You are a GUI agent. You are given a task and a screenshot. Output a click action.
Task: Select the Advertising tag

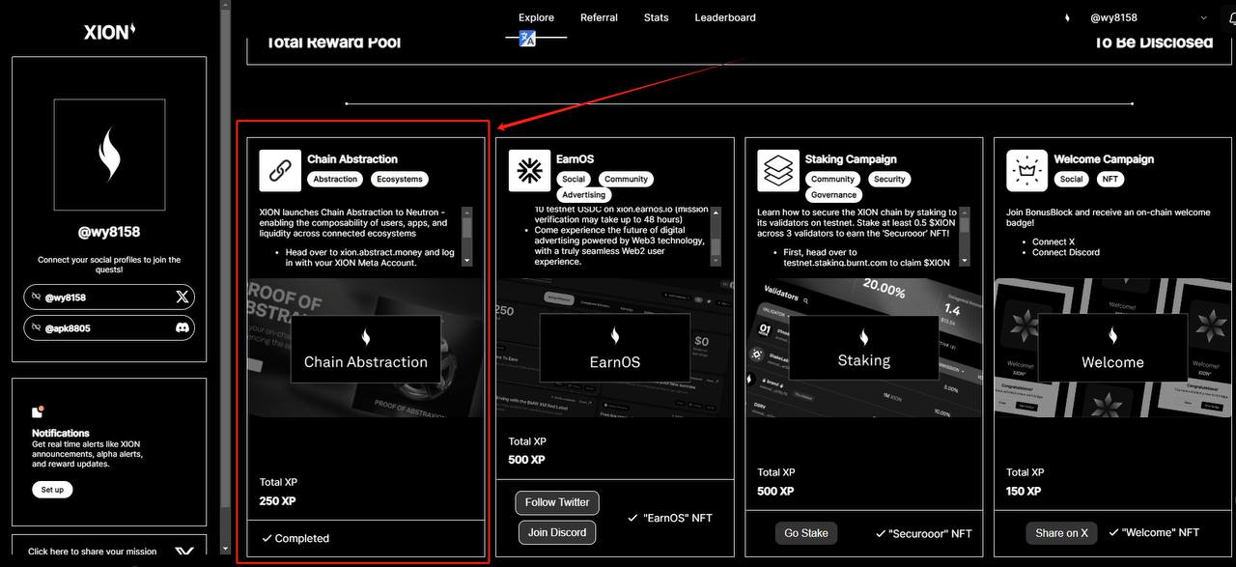coord(584,195)
